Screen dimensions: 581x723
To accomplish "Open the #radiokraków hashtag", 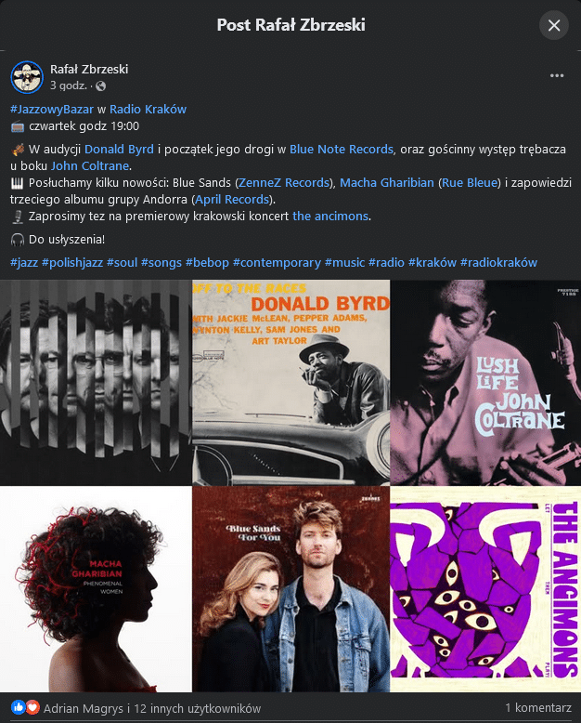I will click(x=498, y=263).
